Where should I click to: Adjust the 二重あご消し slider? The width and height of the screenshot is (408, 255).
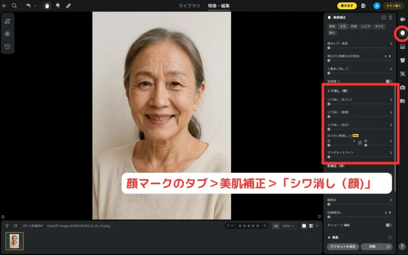(x=360, y=73)
